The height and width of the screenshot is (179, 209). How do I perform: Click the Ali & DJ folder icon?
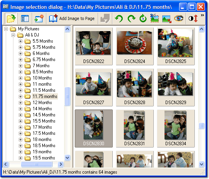[20, 35]
